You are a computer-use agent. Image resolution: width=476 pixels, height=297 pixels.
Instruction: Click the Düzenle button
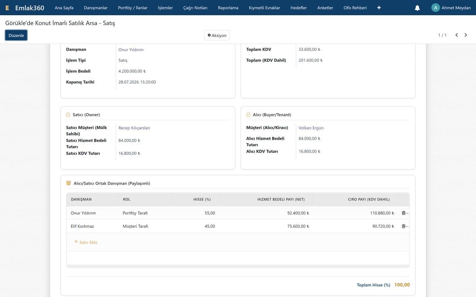point(16,35)
